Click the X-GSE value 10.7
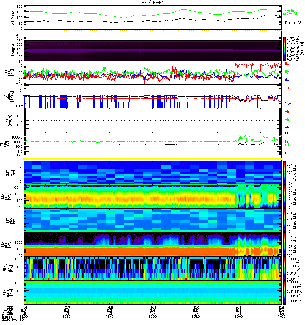Screen dimensions: 305x325 67,308
